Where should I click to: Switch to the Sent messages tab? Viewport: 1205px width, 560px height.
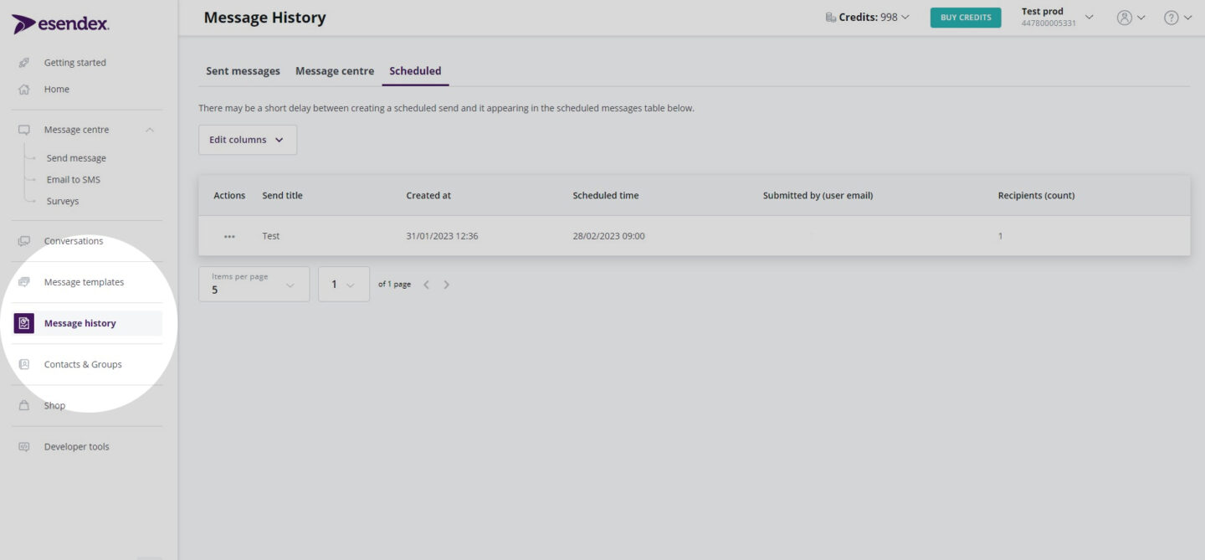pos(243,70)
